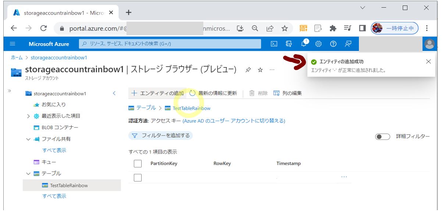This screenshot has width=442, height=212.
Task: Open the more options ellipsis beside title
Action: point(272,70)
